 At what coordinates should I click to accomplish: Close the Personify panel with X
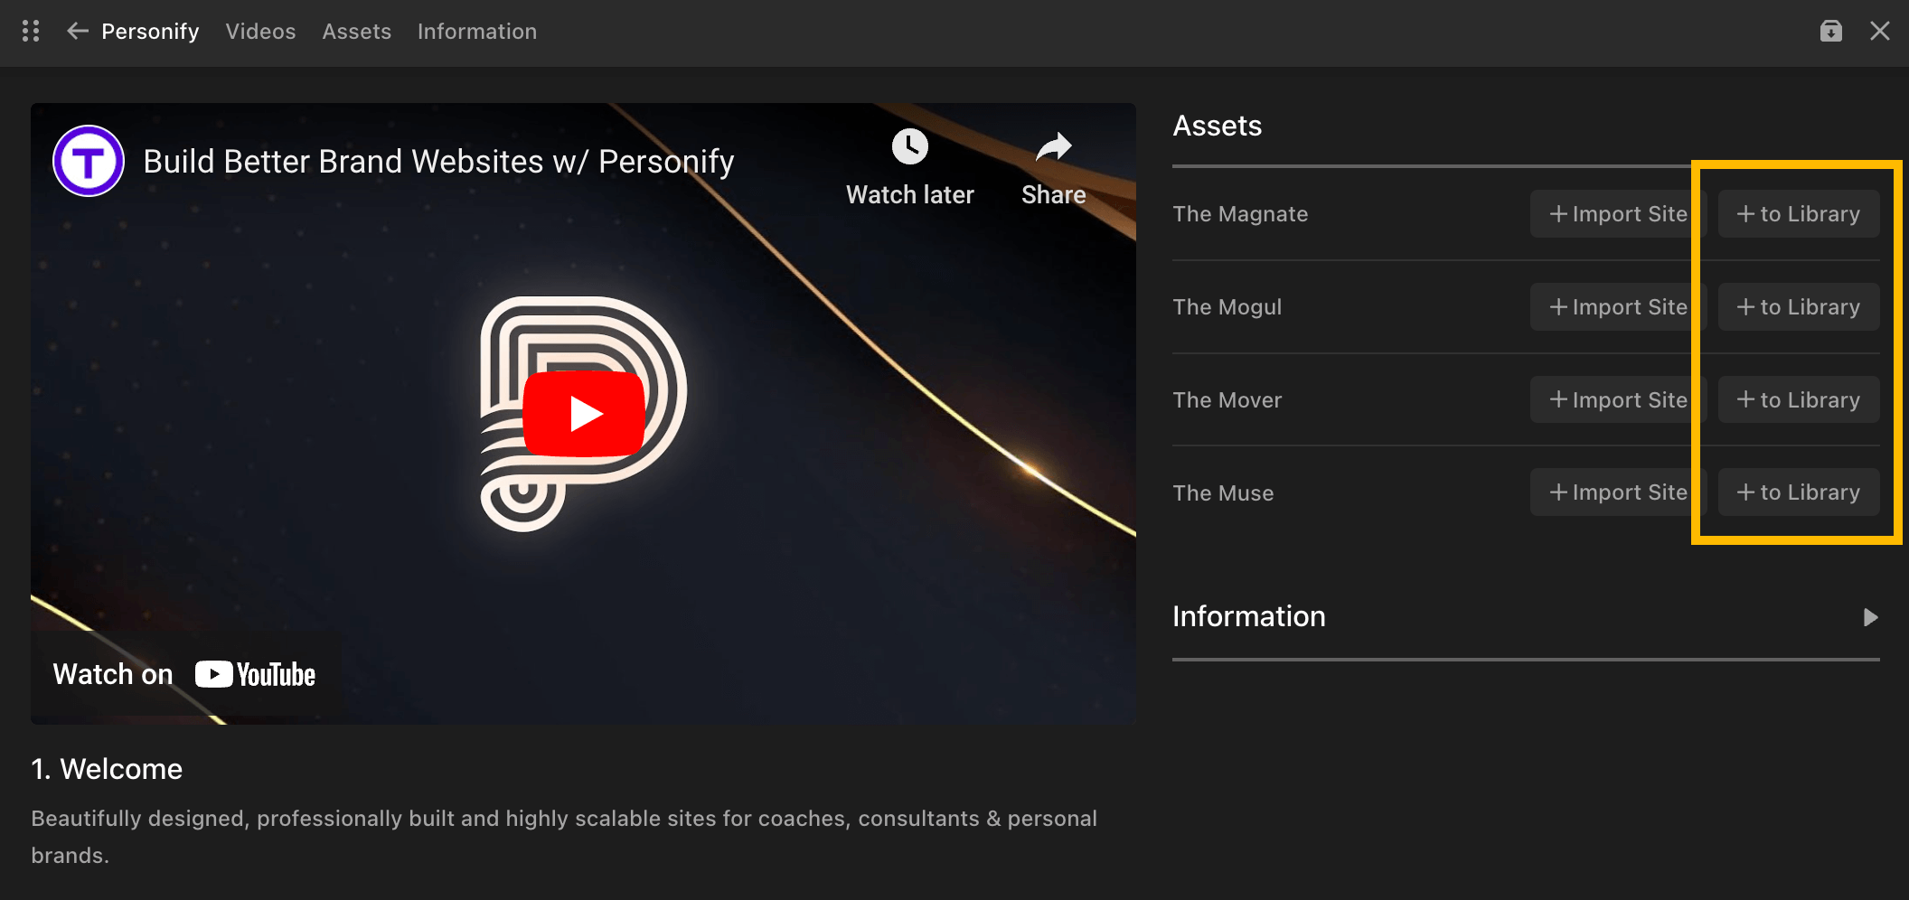tap(1880, 32)
